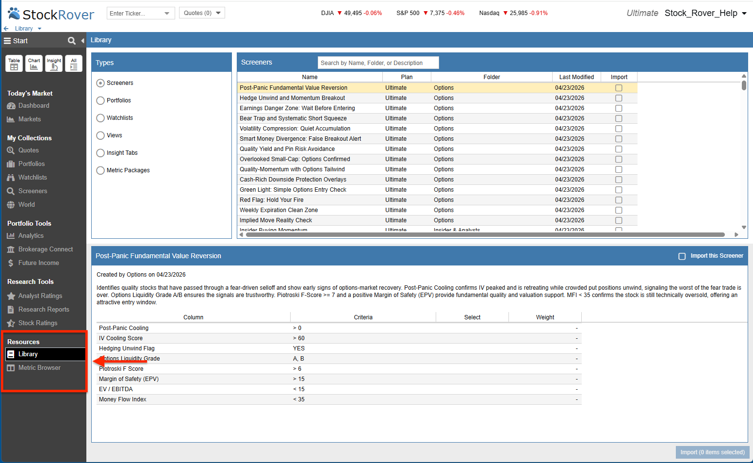Open Dashboard from the sidebar

click(x=33, y=105)
